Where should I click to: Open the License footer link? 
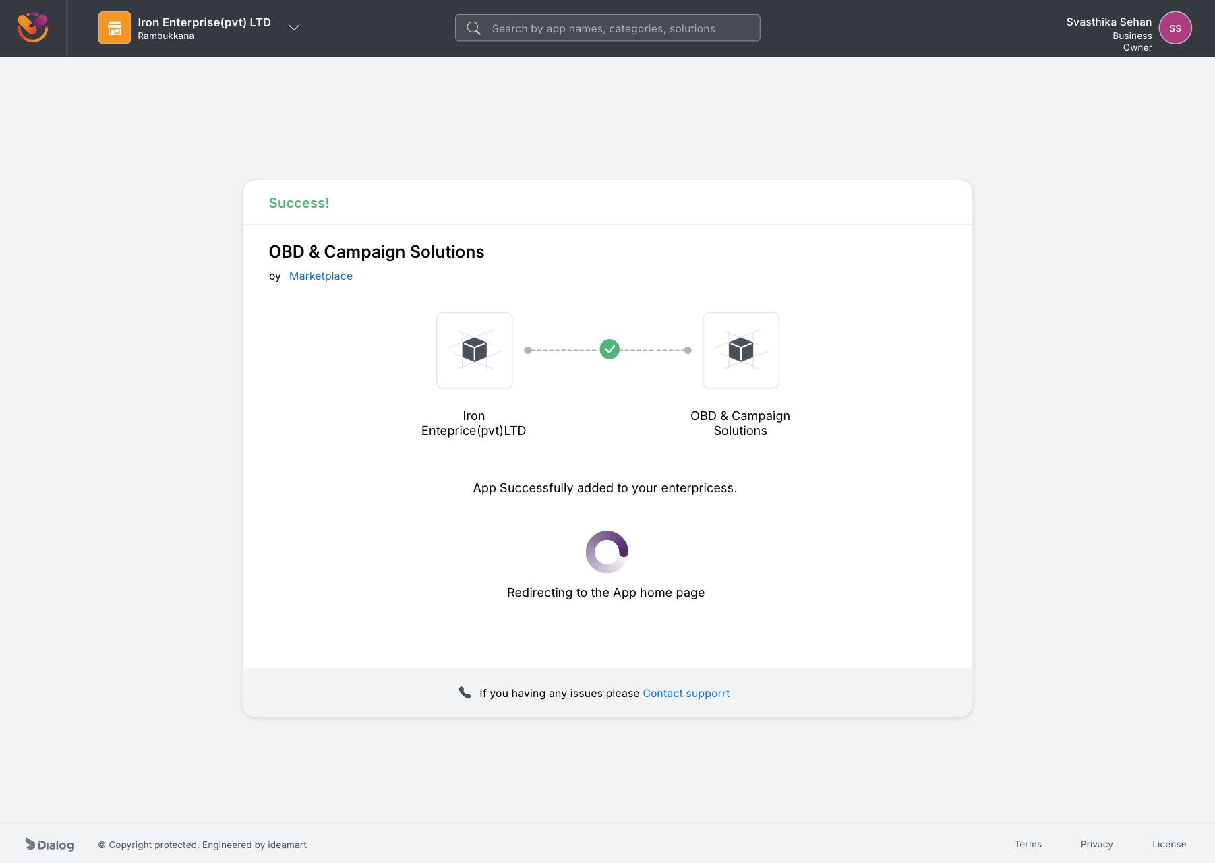pos(1168,844)
